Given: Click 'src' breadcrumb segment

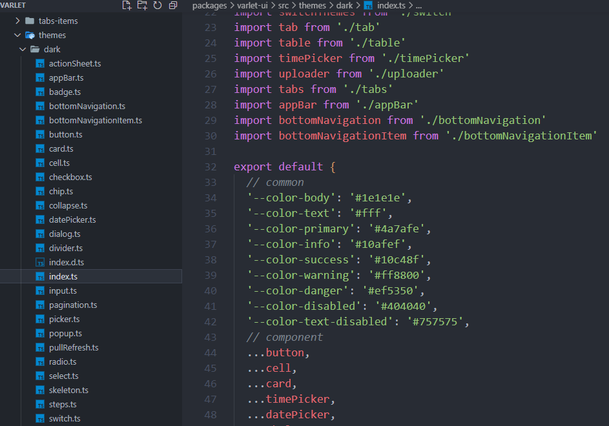Looking at the screenshot, I should [284, 5].
